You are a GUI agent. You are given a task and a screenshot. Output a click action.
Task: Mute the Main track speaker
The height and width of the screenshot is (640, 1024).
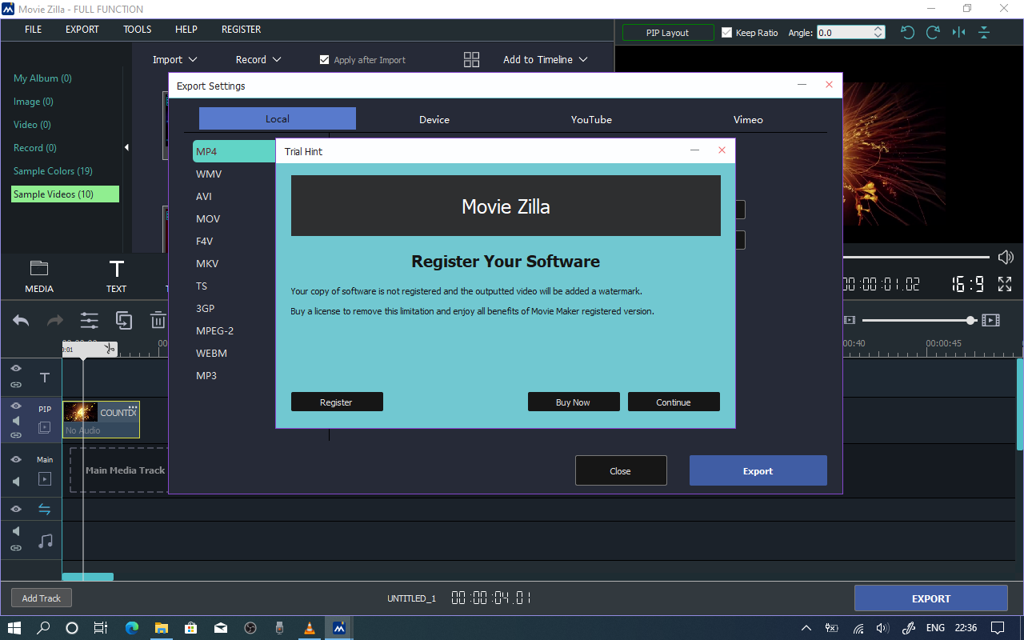(x=16, y=482)
